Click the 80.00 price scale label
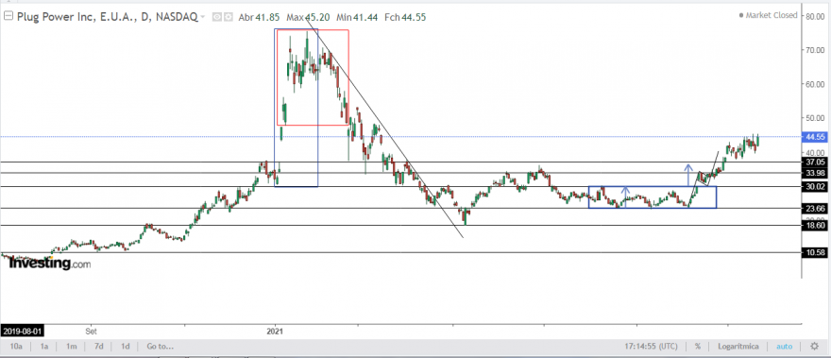The width and height of the screenshot is (831, 358). click(816, 16)
